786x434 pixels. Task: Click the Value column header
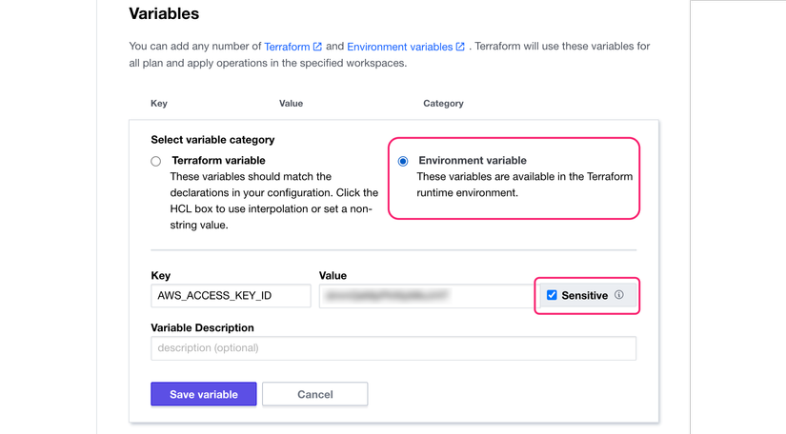291,103
